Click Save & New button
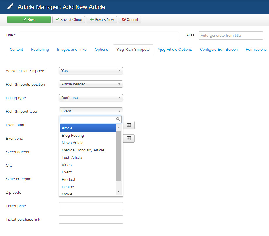This screenshot has width=269, height=236. coord(102,20)
